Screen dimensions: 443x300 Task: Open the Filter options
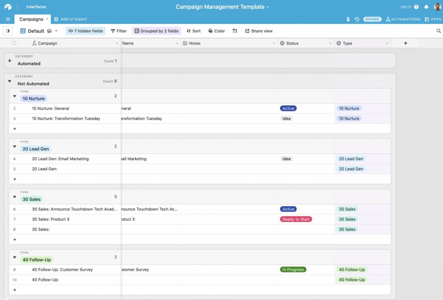tap(118, 31)
